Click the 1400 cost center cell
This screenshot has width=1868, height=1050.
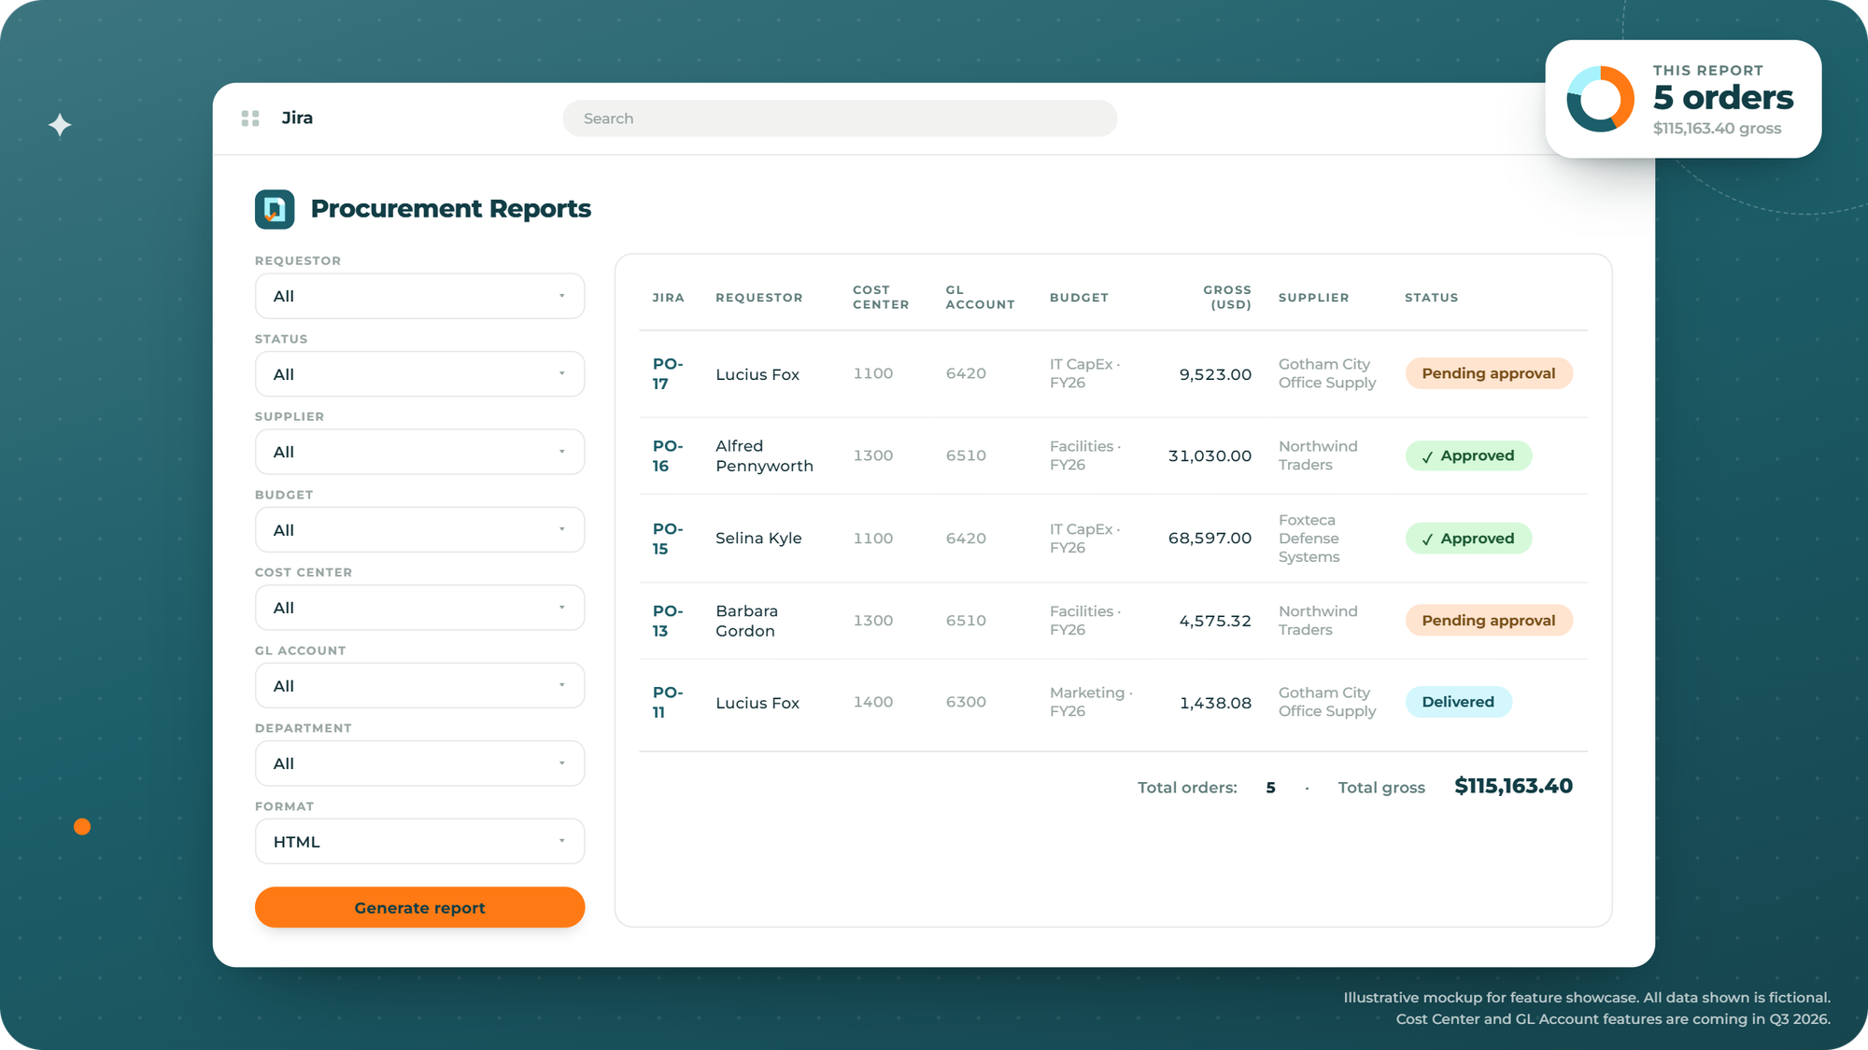(x=873, y=702)
